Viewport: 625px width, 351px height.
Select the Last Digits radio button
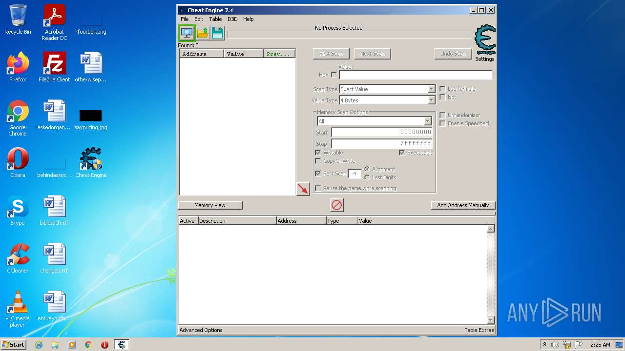tap(367, 177)
